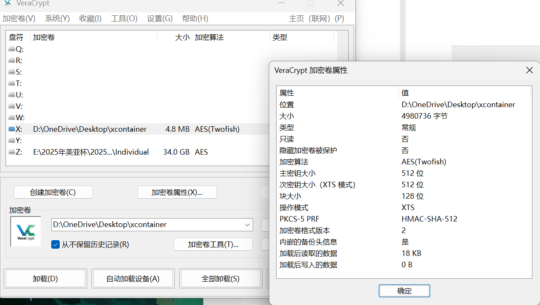The image size is (540, 305).
Task: Select the 主密钥大小 property row
Action: click(404, 173)
